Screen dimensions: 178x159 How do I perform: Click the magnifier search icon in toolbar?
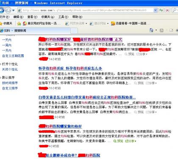[175, 10]
